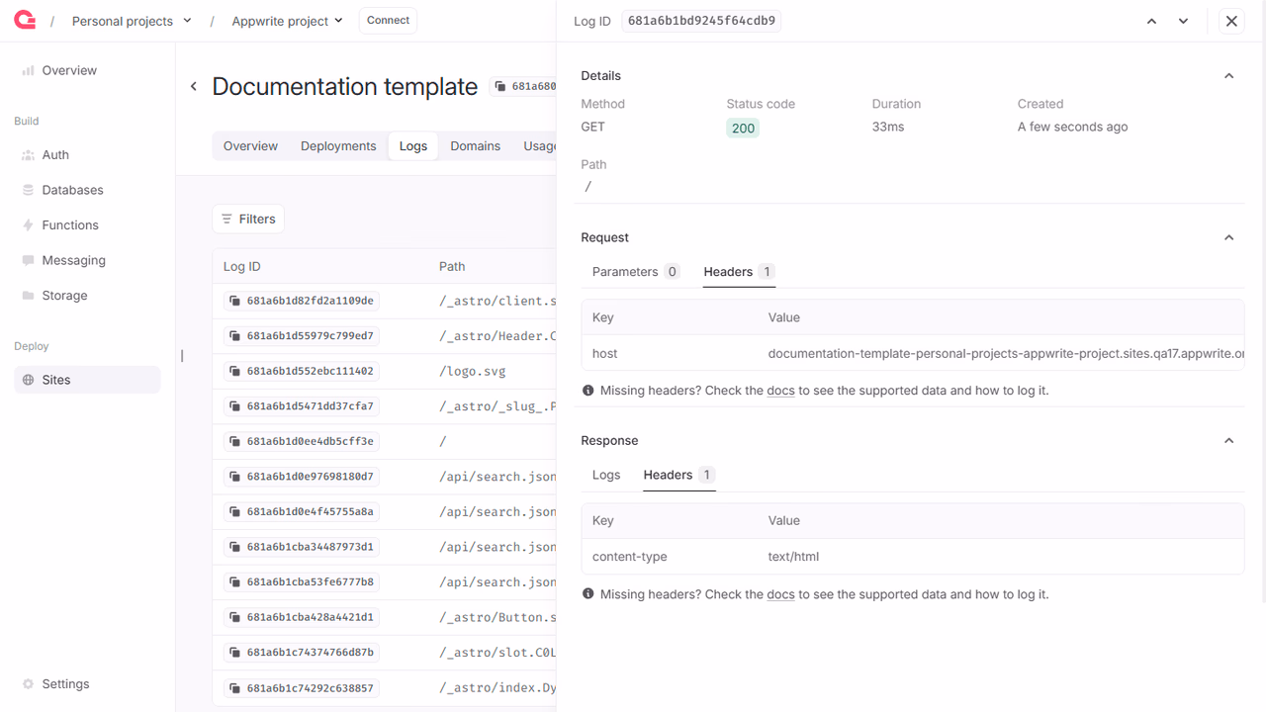Click the 200 status code badge

tap(743, 128)
